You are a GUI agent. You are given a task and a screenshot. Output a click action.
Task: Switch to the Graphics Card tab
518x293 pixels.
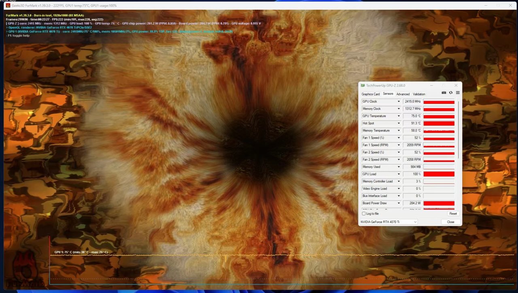370,94
